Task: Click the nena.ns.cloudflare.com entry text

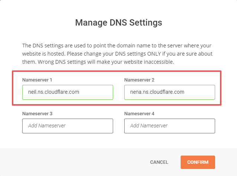Action: 157,92
